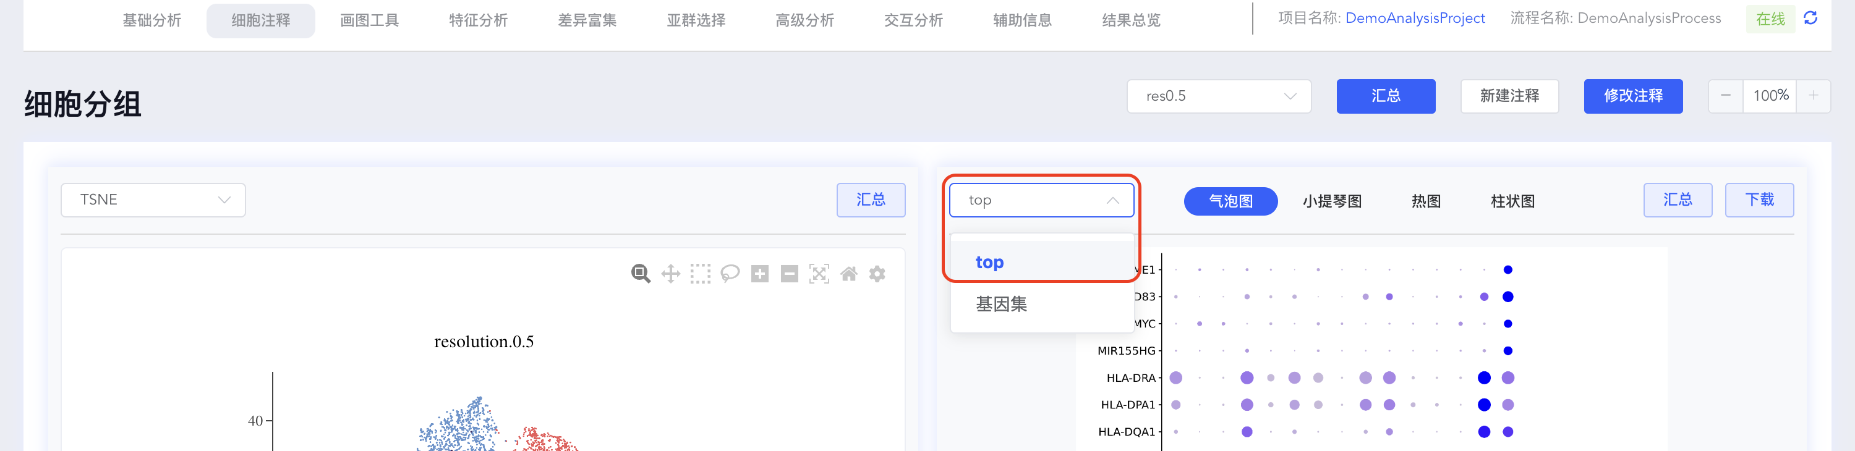This screenshot has height=451, width=1855.
Task: Select the box zoom tool in plot toolbar
Action: [x=640, y=273]
